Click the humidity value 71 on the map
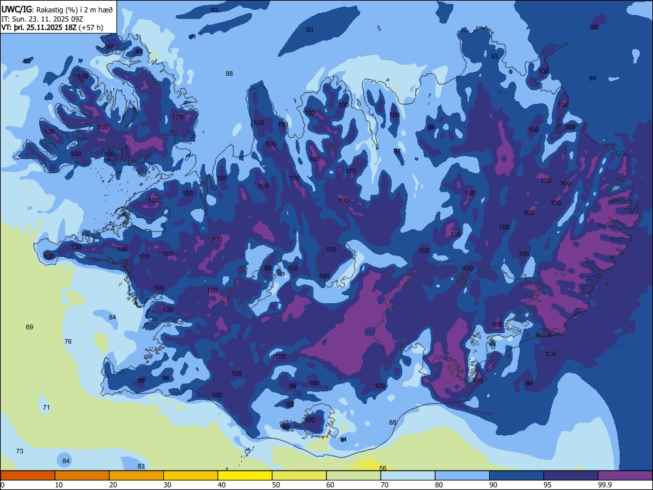This screenshot has height=490, width=653. [46, 407]
